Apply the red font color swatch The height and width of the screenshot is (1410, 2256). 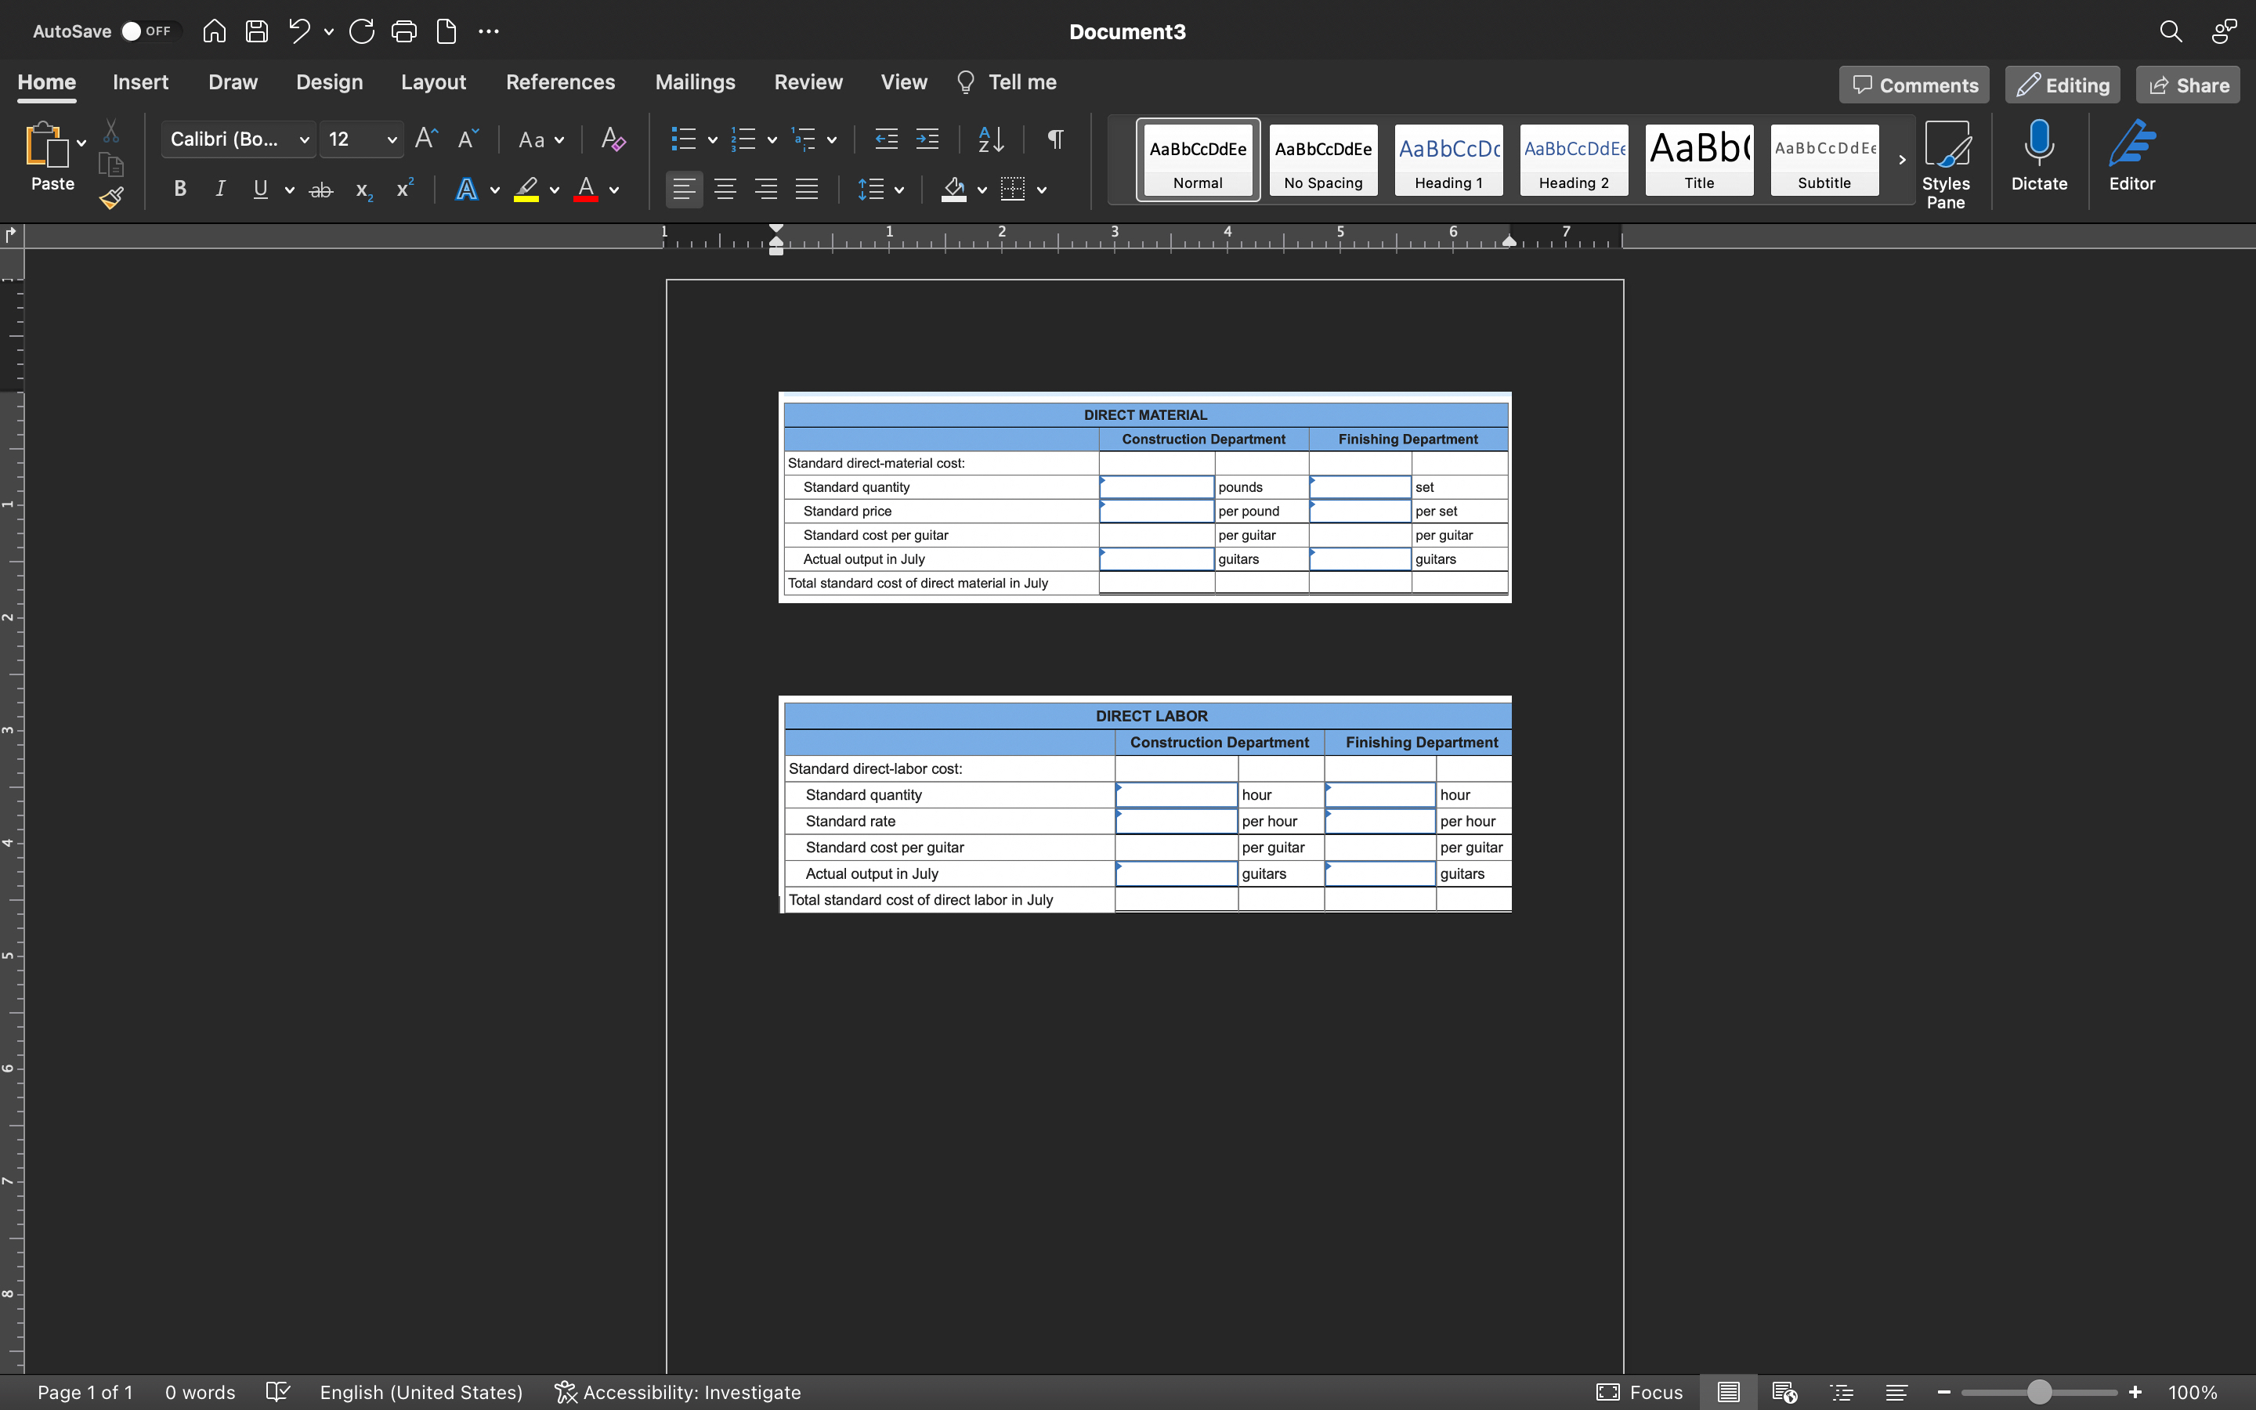[x=585, y=190]
